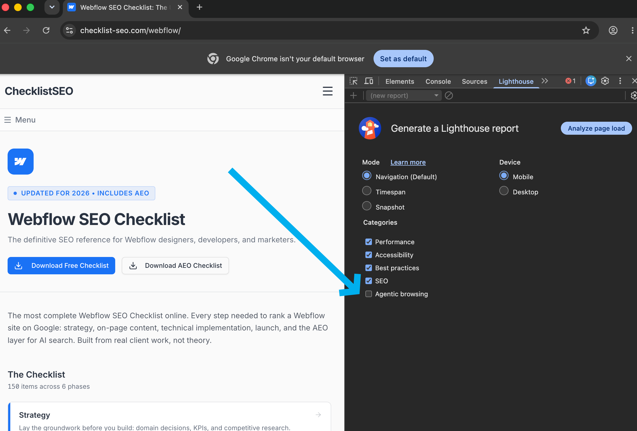
Task: Open DevTools customize three-dot menu
Action: click(620, 81)
